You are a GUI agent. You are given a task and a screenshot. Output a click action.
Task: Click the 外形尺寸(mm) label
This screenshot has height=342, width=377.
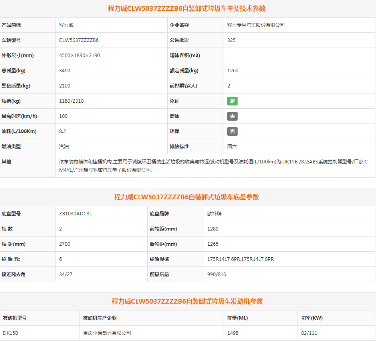coord(18,55)
